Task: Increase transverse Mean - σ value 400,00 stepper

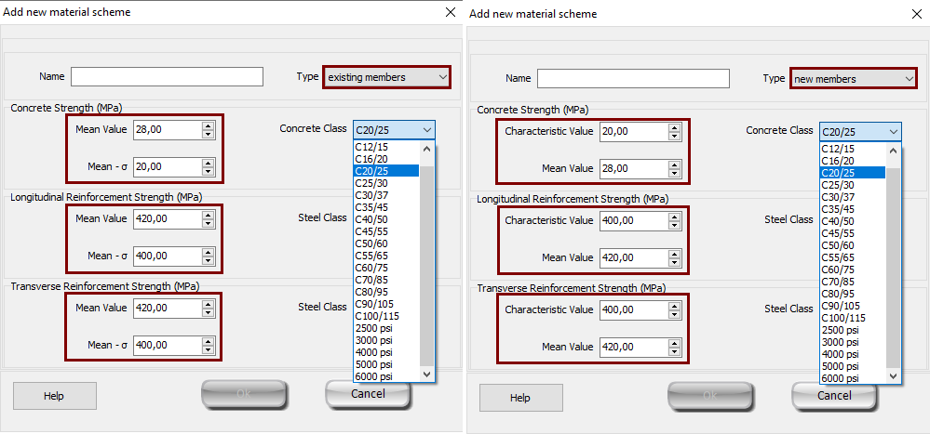Action: click(x=208, y=340)
